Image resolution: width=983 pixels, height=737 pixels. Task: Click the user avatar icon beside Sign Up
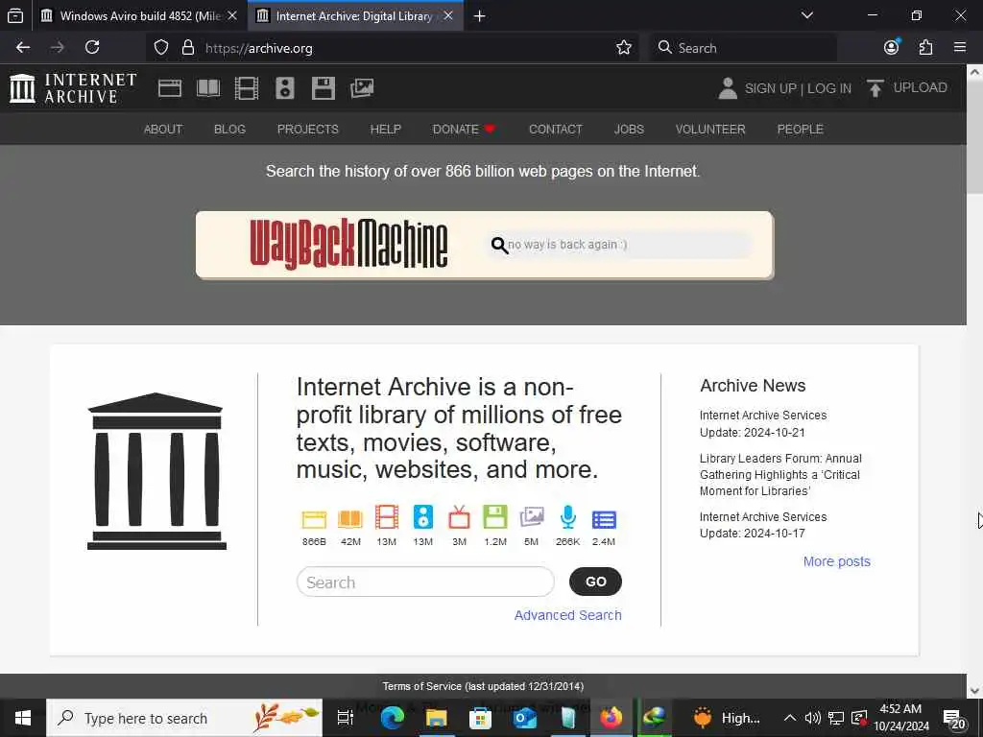point(728,88)
